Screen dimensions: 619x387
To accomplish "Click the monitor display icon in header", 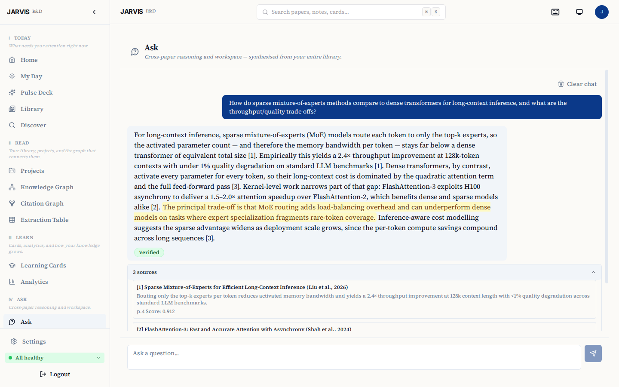I will click(579, 12).
